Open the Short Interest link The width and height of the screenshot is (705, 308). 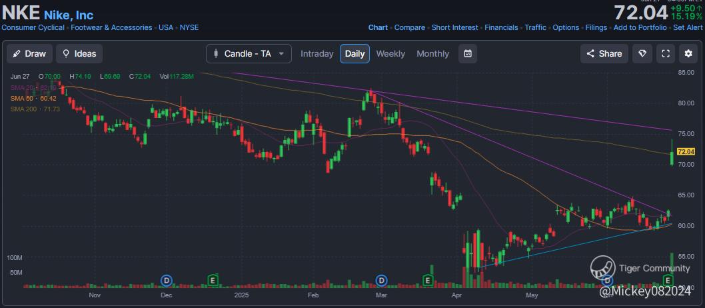455,27
